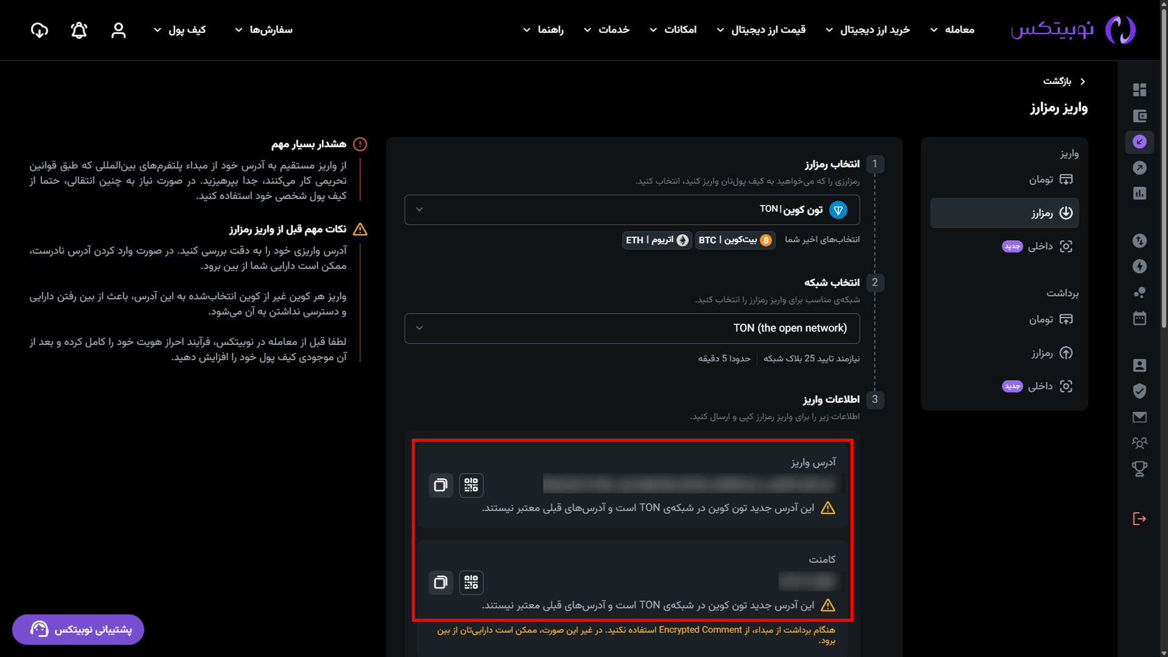Open the coin selector showing تون کوین TON
1168x657 pixels.
[632, 210]
